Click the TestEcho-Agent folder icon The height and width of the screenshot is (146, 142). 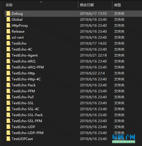8,55
